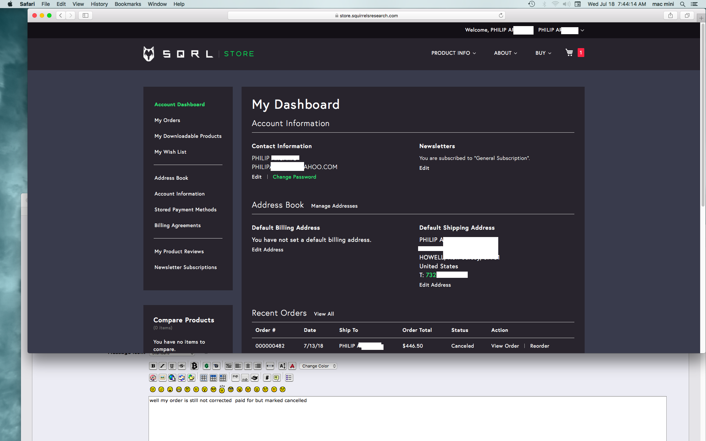Open the Help menu
The image size is (706, 441).
179,4
